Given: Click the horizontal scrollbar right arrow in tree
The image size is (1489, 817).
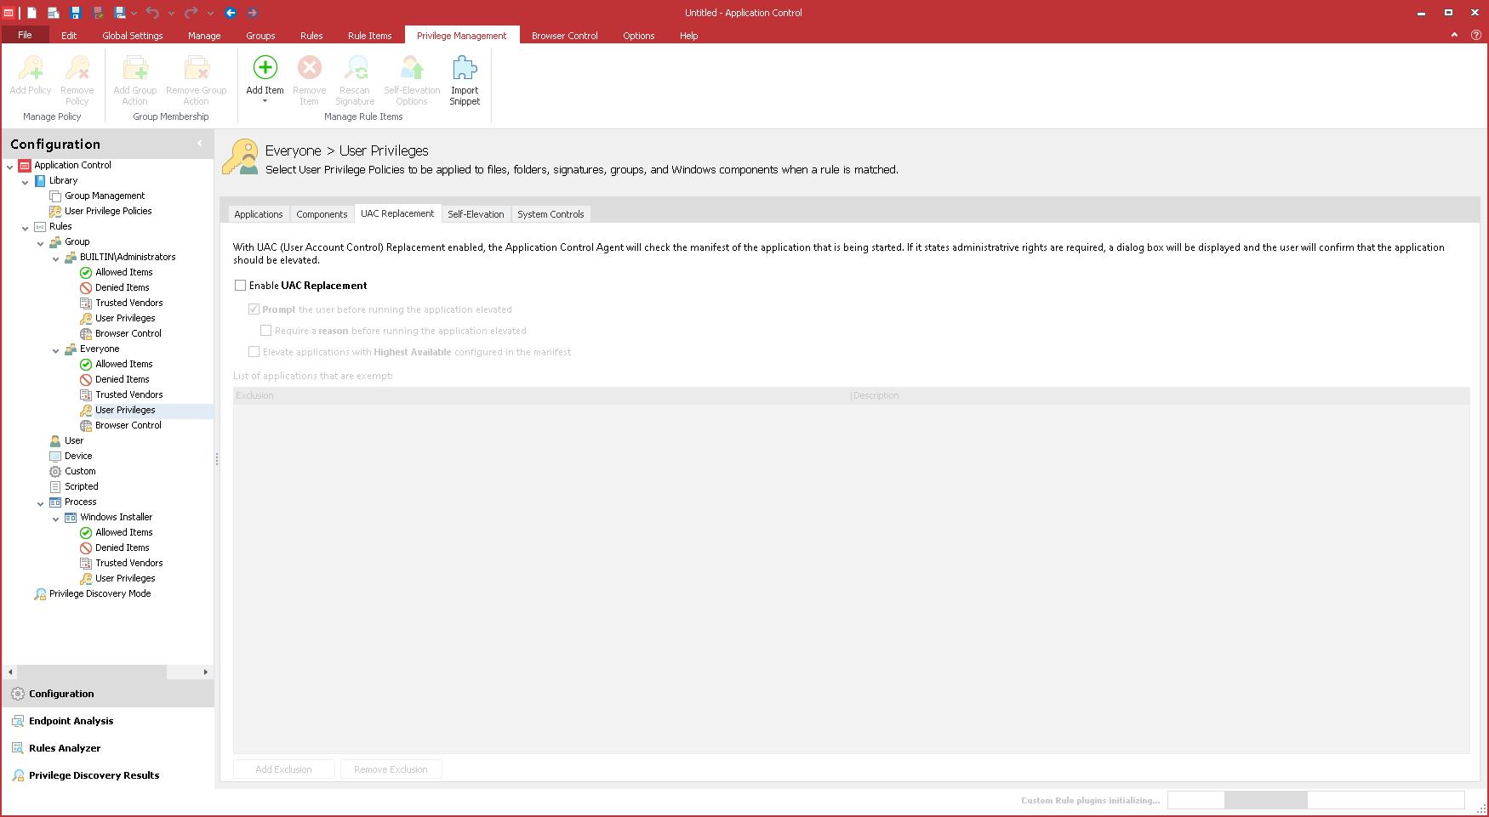Looking at the screenshot, I should [x=205, y=672].
